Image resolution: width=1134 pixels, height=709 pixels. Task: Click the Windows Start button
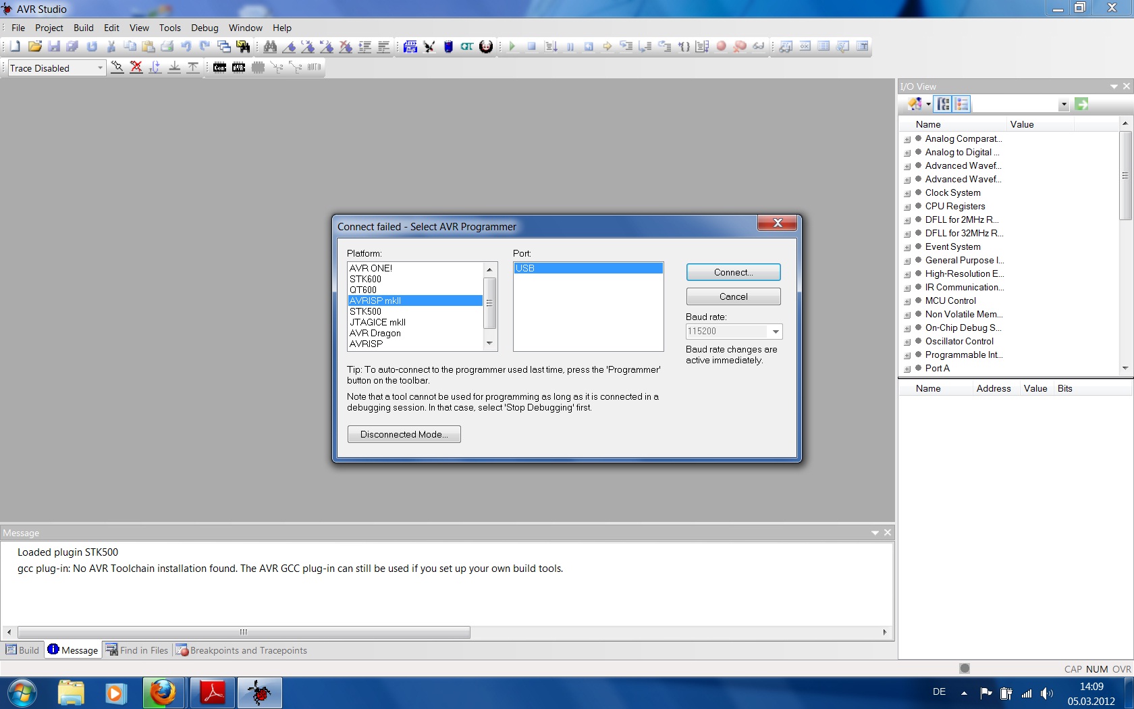point(22,693)
